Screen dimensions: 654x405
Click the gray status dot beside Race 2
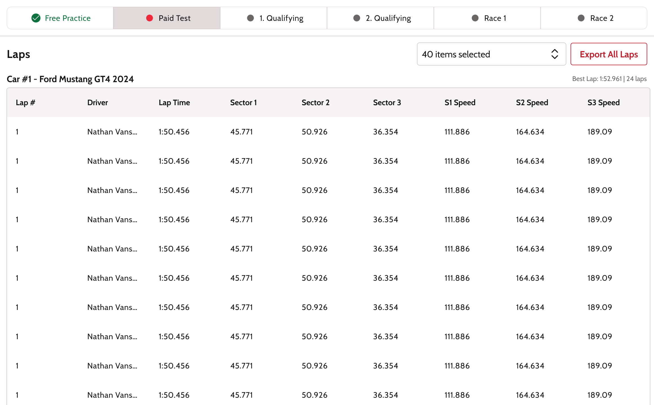tap(581, 18)
